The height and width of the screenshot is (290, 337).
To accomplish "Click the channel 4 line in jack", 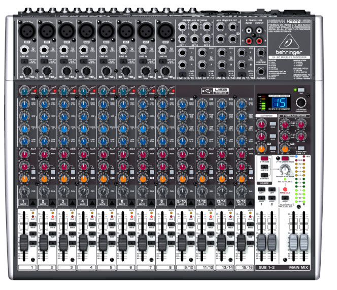I will [x=84, y=50].
